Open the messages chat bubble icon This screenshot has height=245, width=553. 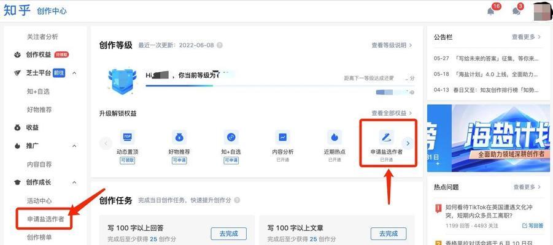[x=516, y=11]
